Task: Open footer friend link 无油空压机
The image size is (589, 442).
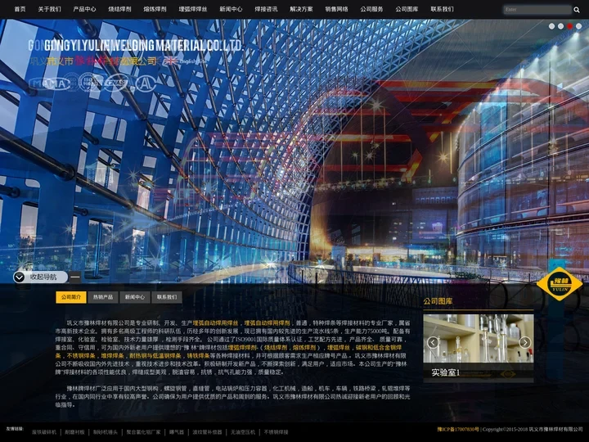Action: click(243, 432)
